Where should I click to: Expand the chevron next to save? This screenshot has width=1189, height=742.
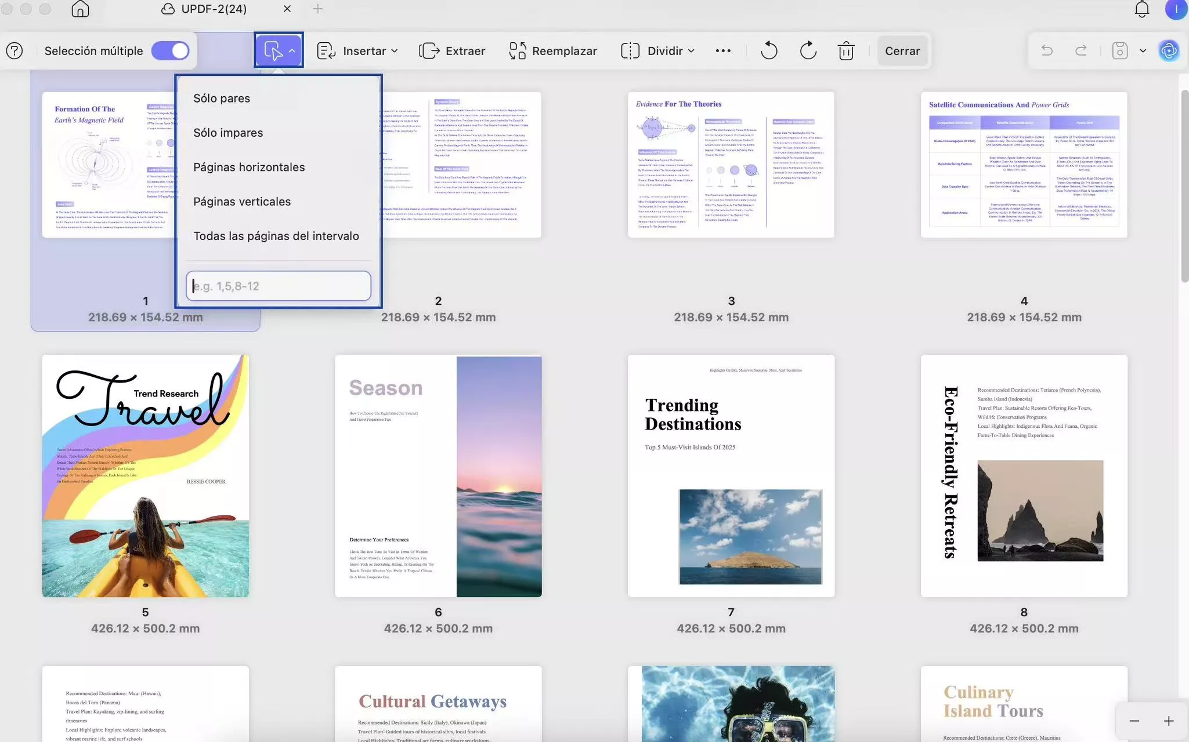point(1143,51)
